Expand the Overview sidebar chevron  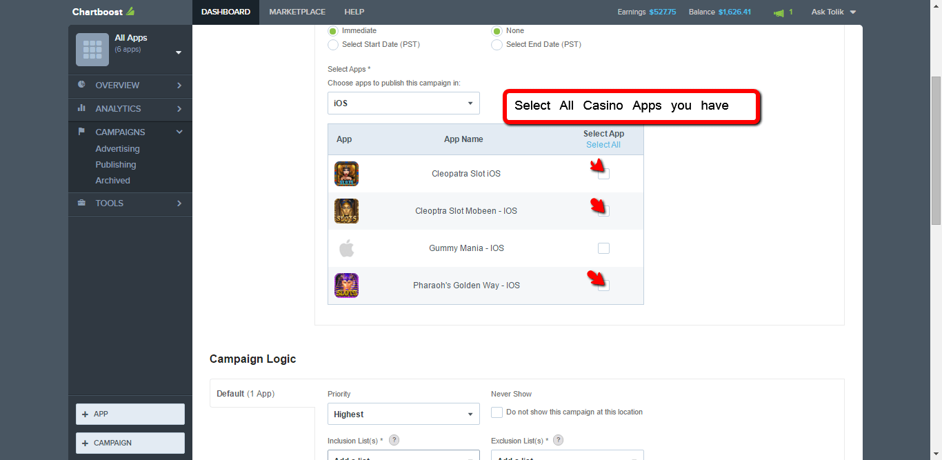179,86
